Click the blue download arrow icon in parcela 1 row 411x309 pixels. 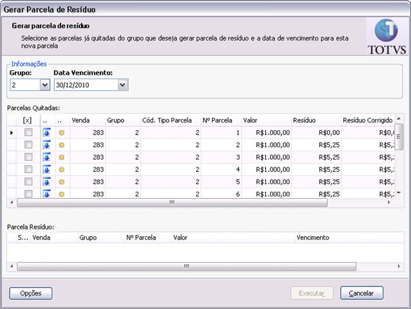pos(46,132)
